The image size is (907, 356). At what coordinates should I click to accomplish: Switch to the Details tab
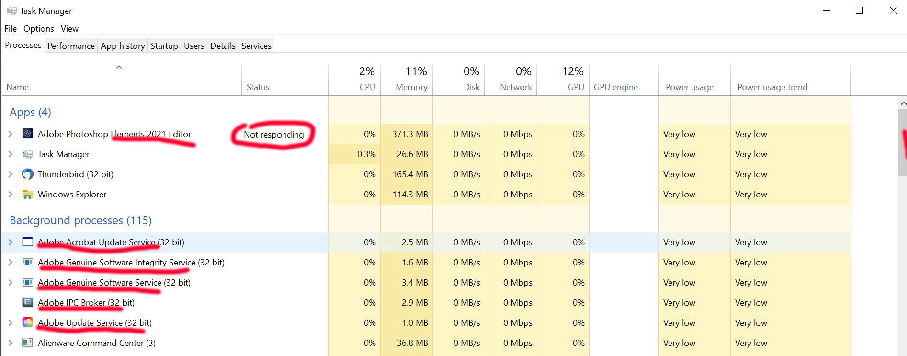pyautogui.click(x=223, y=46)
